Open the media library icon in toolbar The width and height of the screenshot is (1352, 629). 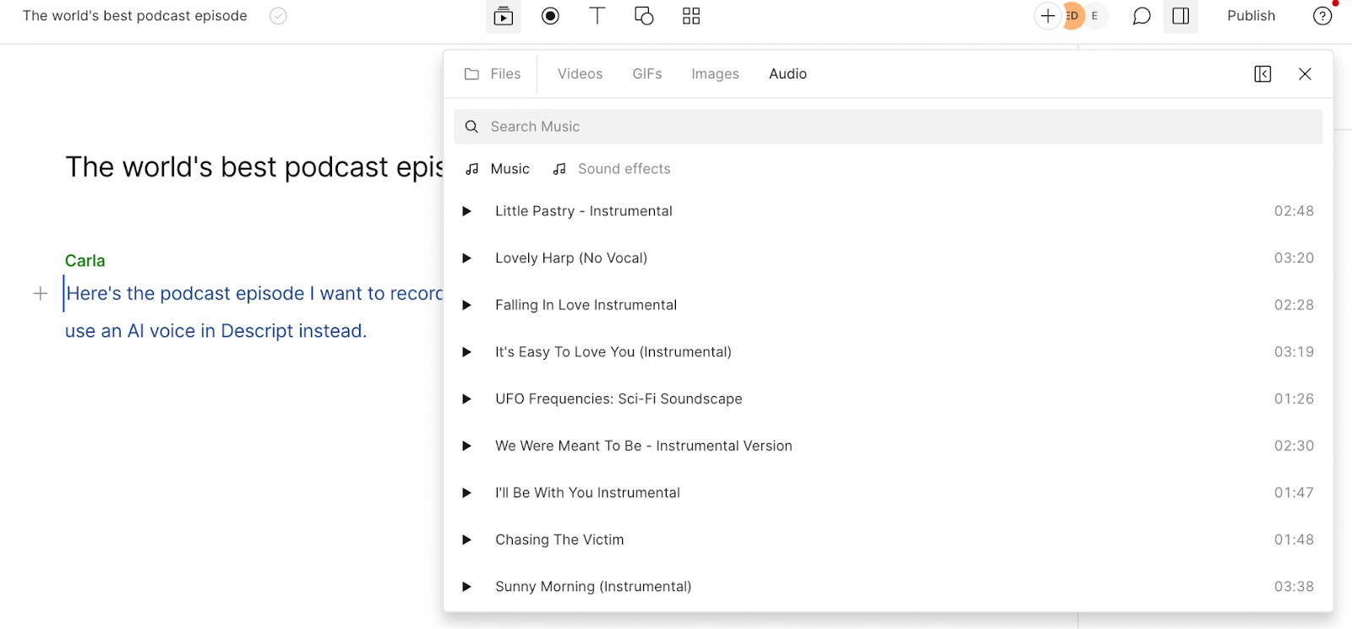[x=504, y=16]
